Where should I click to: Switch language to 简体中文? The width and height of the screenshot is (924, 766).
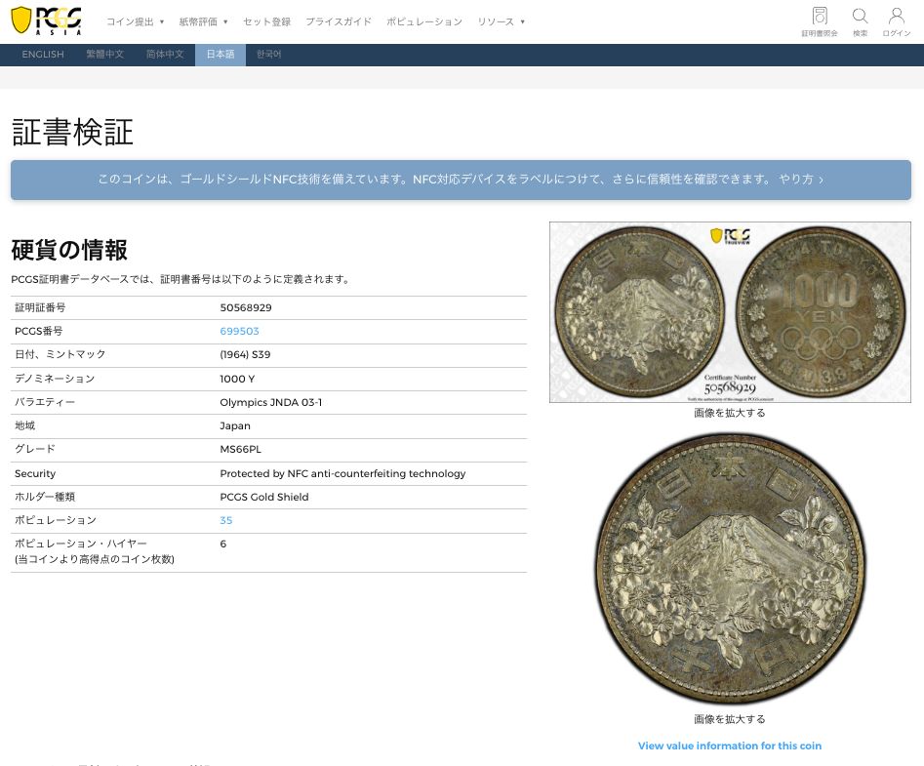point(165,55)
